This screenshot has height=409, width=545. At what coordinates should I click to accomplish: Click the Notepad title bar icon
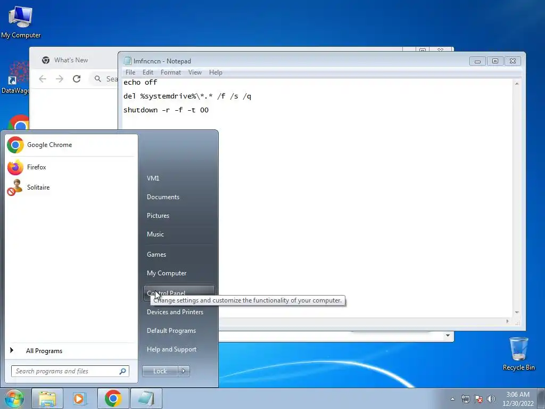tap(128, 61)
